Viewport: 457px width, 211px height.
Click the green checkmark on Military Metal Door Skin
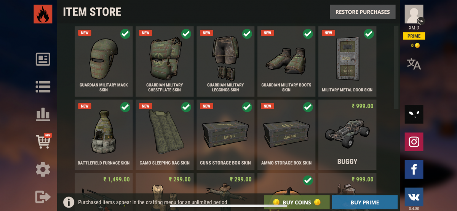369,34
